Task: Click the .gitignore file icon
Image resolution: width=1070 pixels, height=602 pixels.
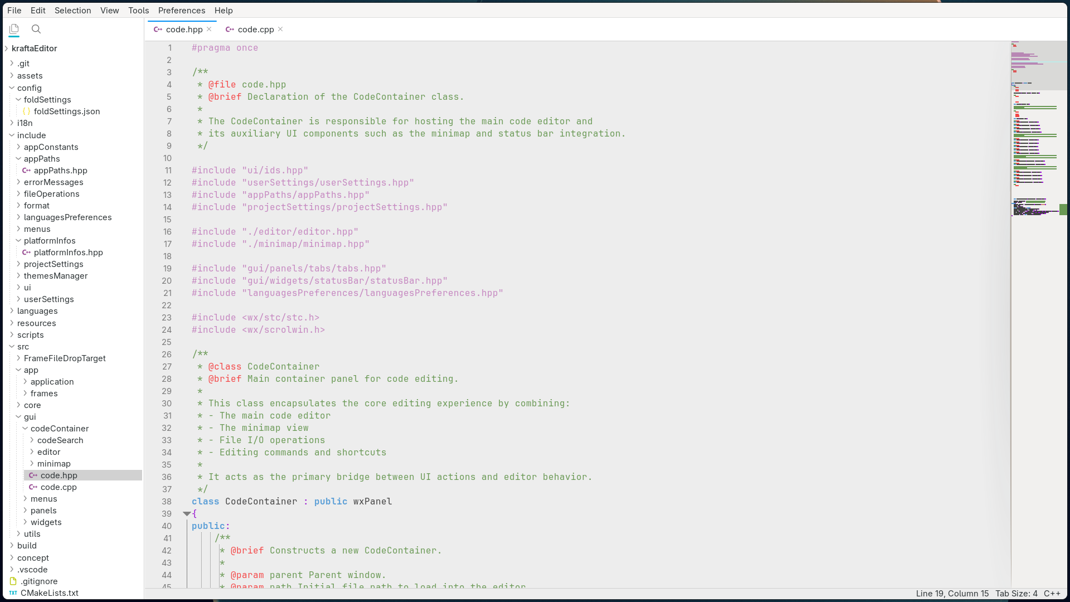Action: tap(13, 581)
